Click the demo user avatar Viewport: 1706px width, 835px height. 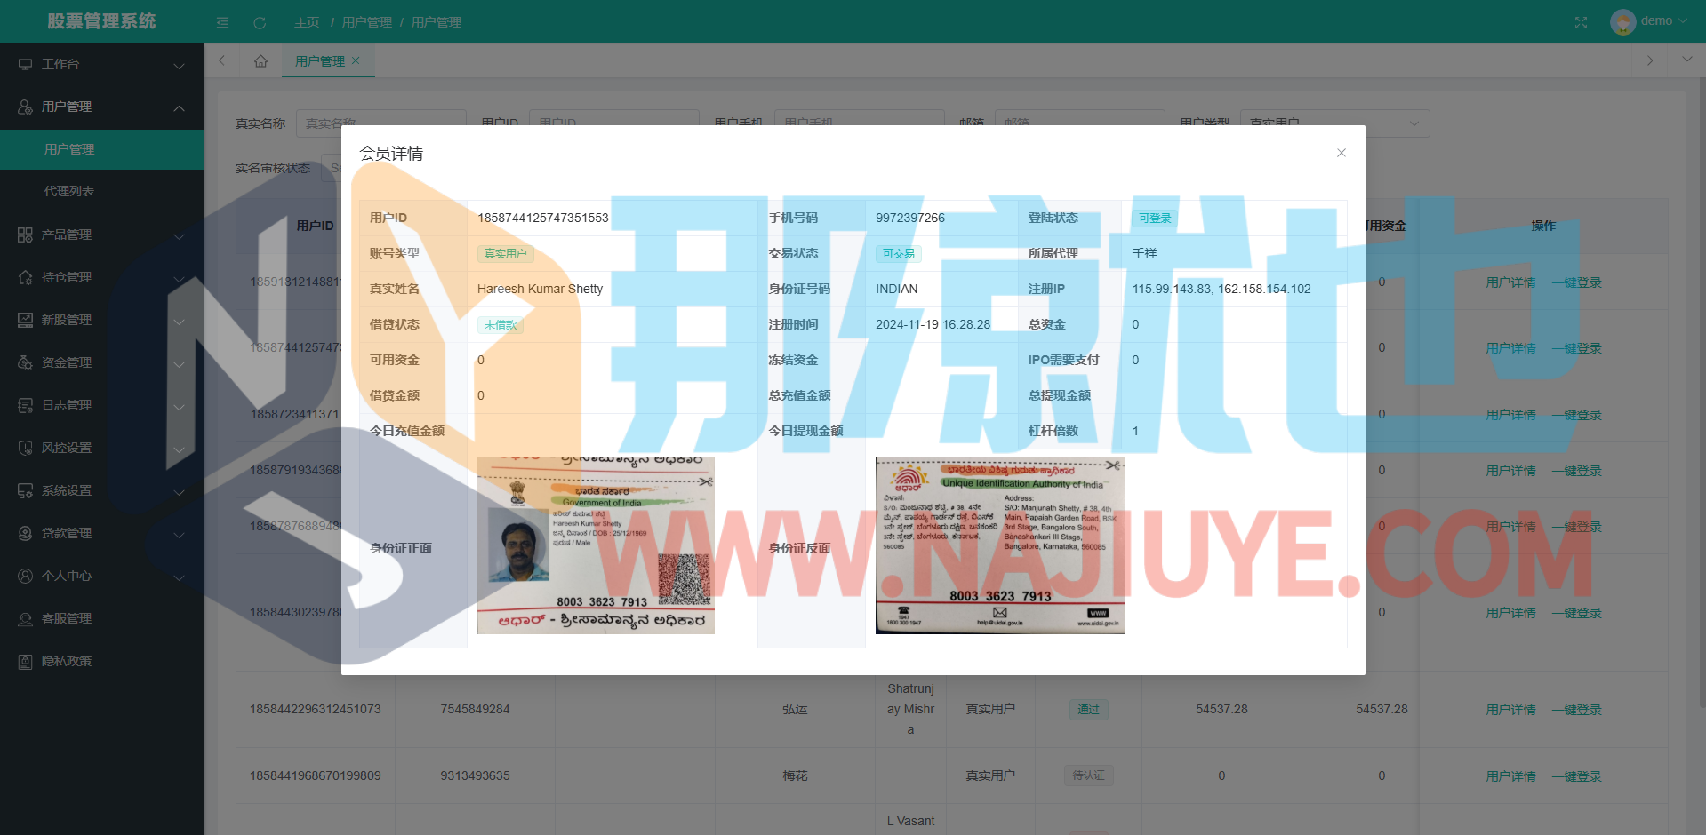[1622, 21]
